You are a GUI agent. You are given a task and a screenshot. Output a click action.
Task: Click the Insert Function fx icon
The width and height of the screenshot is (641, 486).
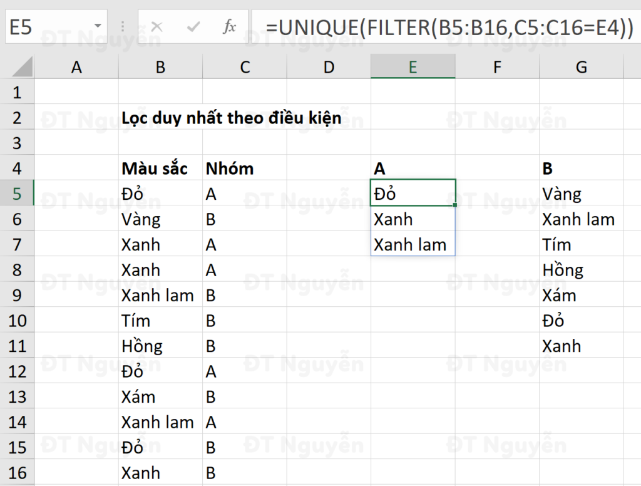[x=229, y=27]
